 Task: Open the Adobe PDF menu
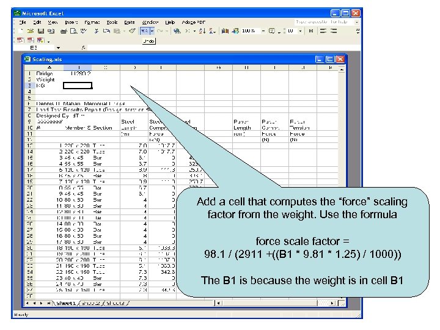(193, 22)
